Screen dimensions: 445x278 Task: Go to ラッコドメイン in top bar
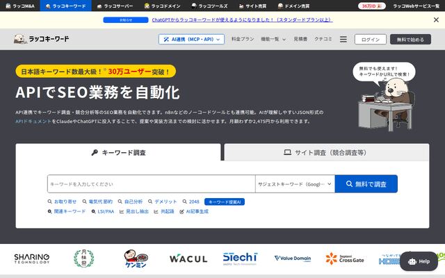(x=162, y=6)
